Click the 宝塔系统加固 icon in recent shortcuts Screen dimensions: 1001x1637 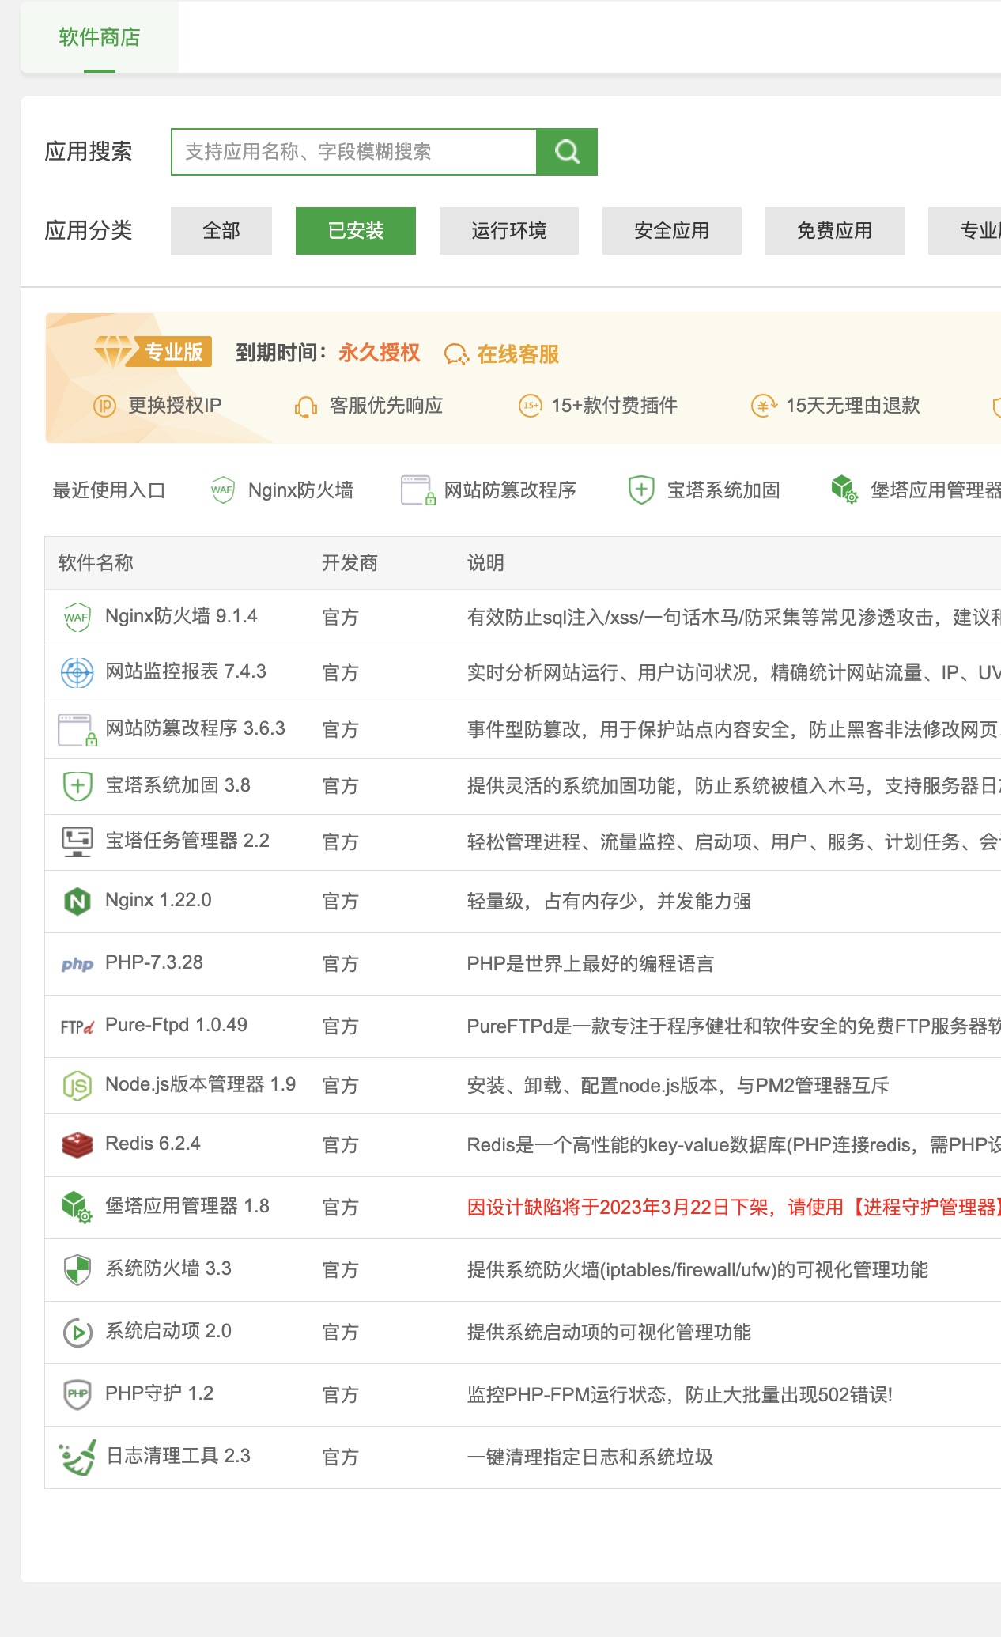(x=640, y=490)
